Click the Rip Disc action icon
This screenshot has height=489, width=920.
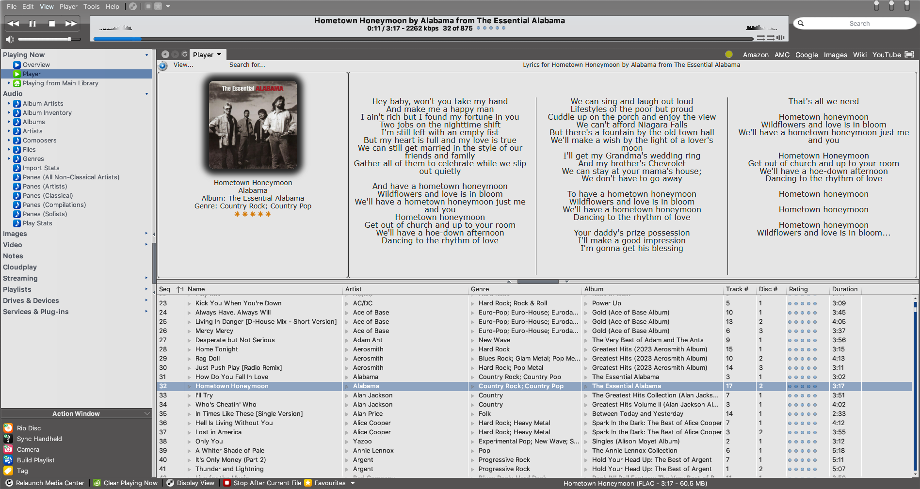(8, 428)
